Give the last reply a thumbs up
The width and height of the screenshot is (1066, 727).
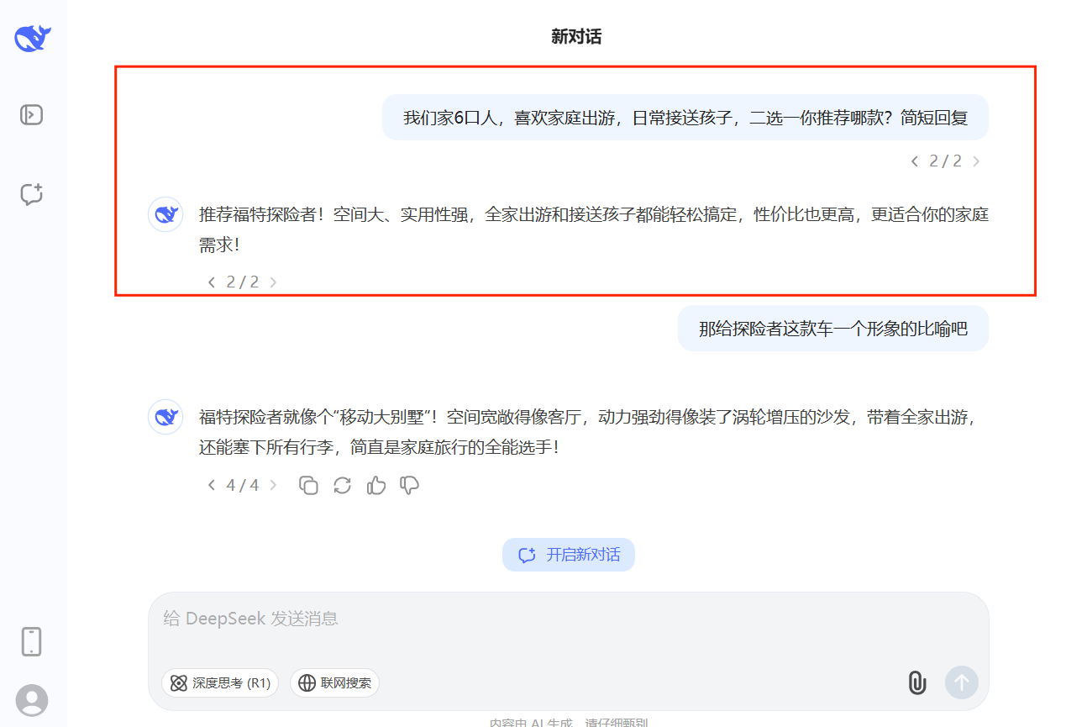point(375,485)
